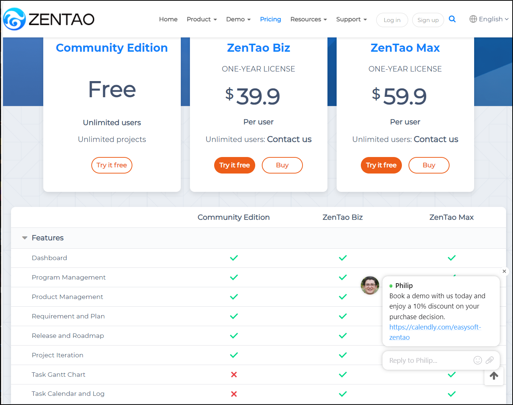Click the Reply to Philip input field
513x405 pixels.
441,360
